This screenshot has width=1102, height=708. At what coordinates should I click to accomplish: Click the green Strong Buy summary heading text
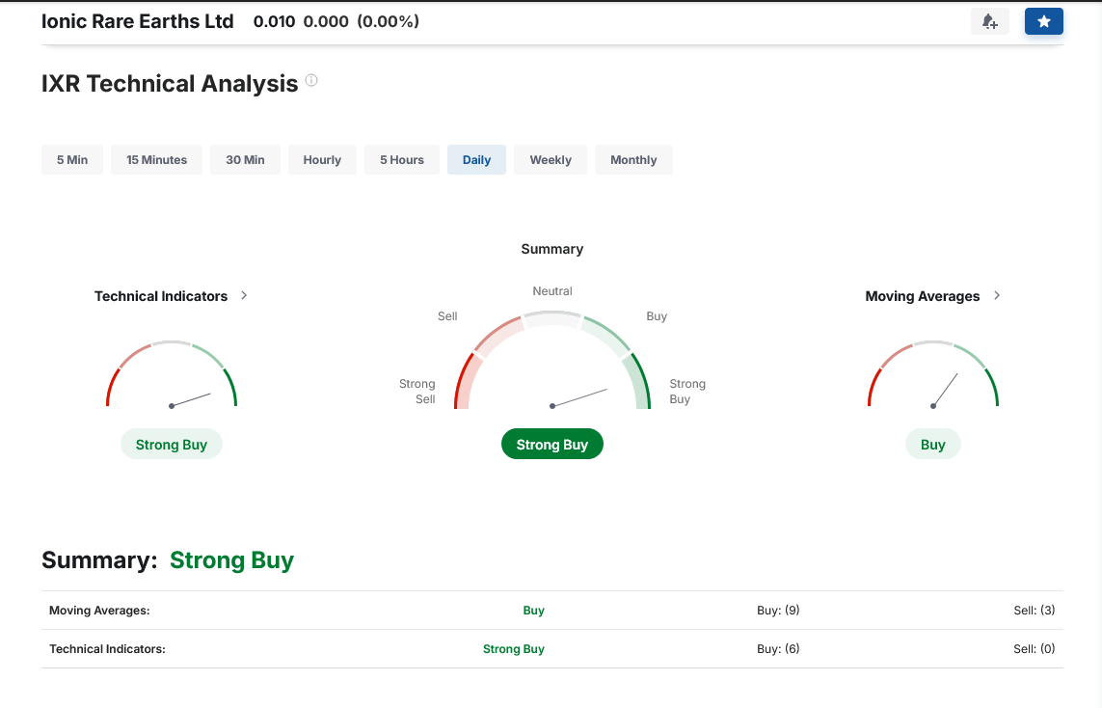(232, 560)
